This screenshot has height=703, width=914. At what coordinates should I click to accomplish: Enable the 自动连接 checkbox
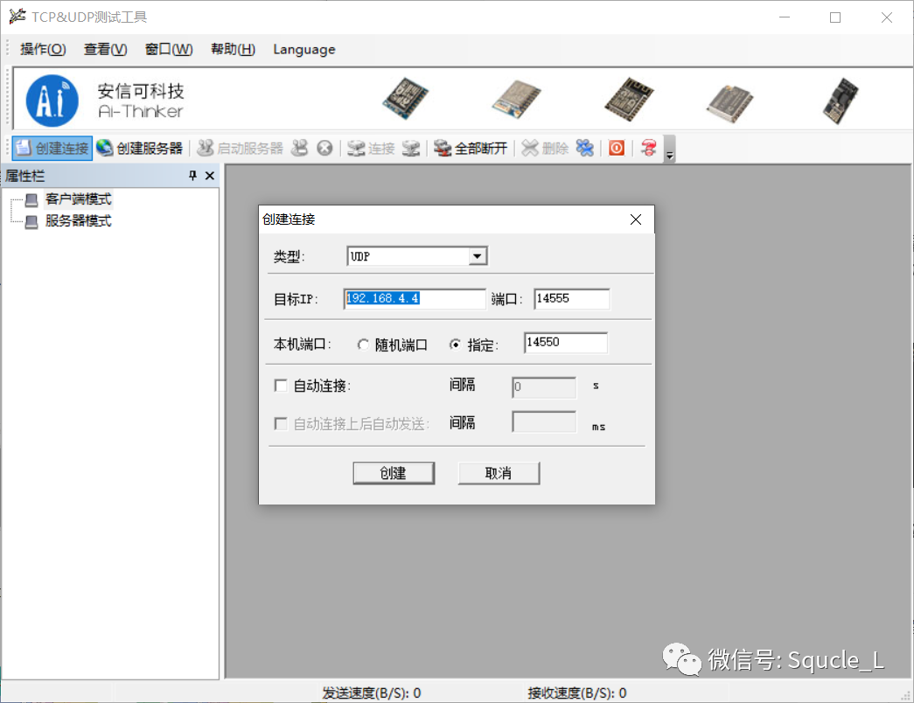(x=281, y=386)
